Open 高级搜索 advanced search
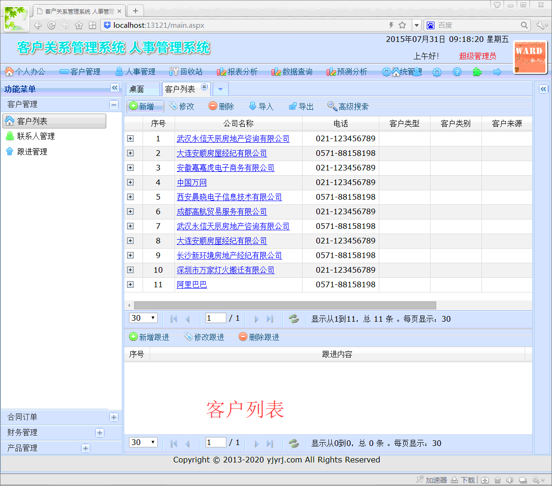The width and height of the screenshot is (552, 486). click(x=348, y=106)
